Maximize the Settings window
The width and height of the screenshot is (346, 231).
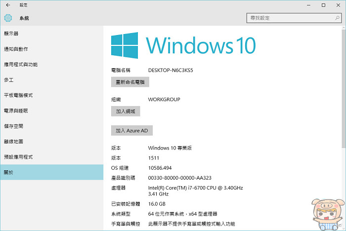tap(323, 5)
